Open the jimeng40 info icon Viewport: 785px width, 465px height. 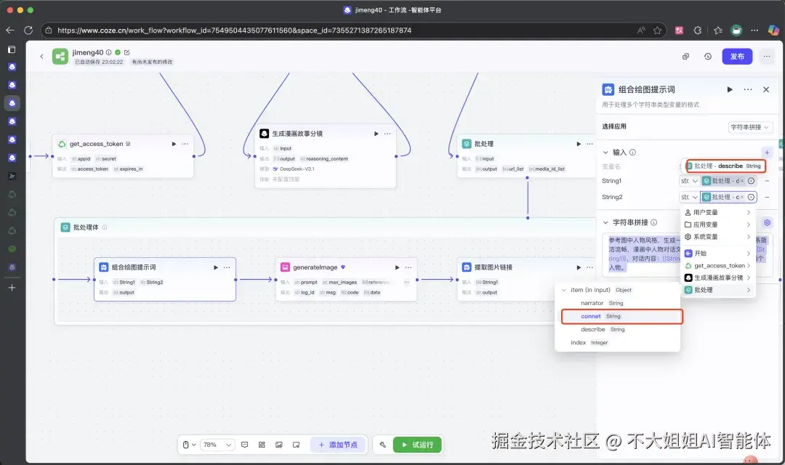(x=108, y=52)
